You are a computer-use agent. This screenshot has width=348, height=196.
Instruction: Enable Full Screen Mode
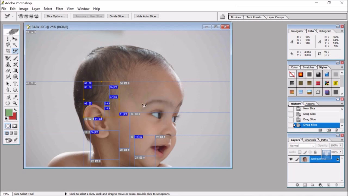(x=15, y=133)
